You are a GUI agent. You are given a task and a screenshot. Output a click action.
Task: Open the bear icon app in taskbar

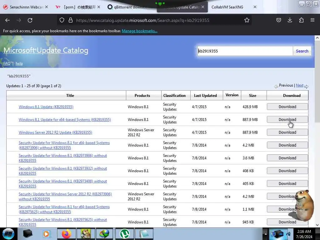click(86, 234)
